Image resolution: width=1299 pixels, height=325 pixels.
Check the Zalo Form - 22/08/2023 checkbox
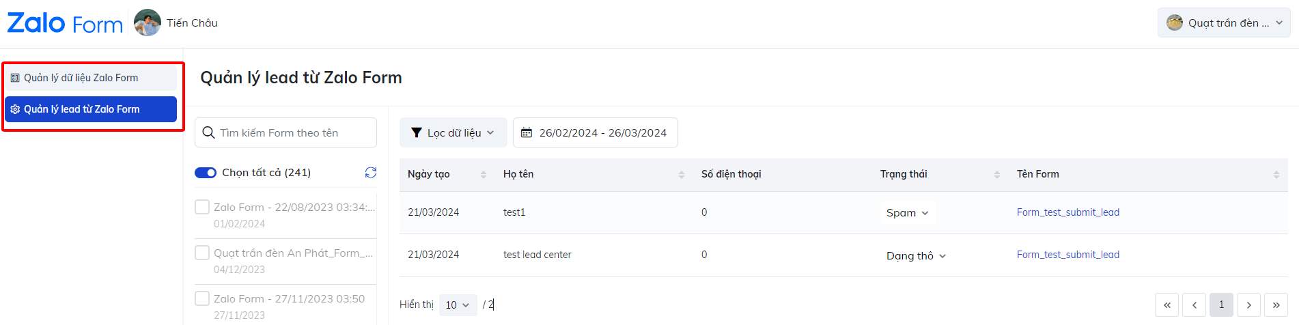click(x=202, y=207)
